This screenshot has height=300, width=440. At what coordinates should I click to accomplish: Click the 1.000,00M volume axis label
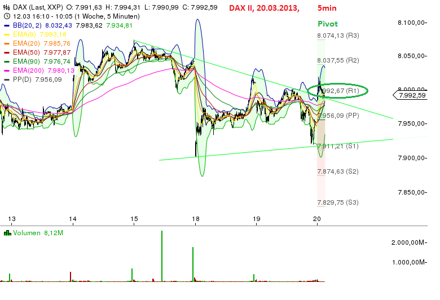(409, 262)
